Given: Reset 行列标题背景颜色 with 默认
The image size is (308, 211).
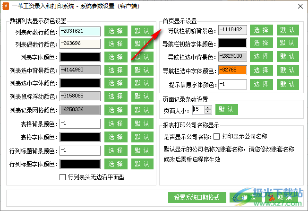Looking at the screenshot, I should (142, 150).
